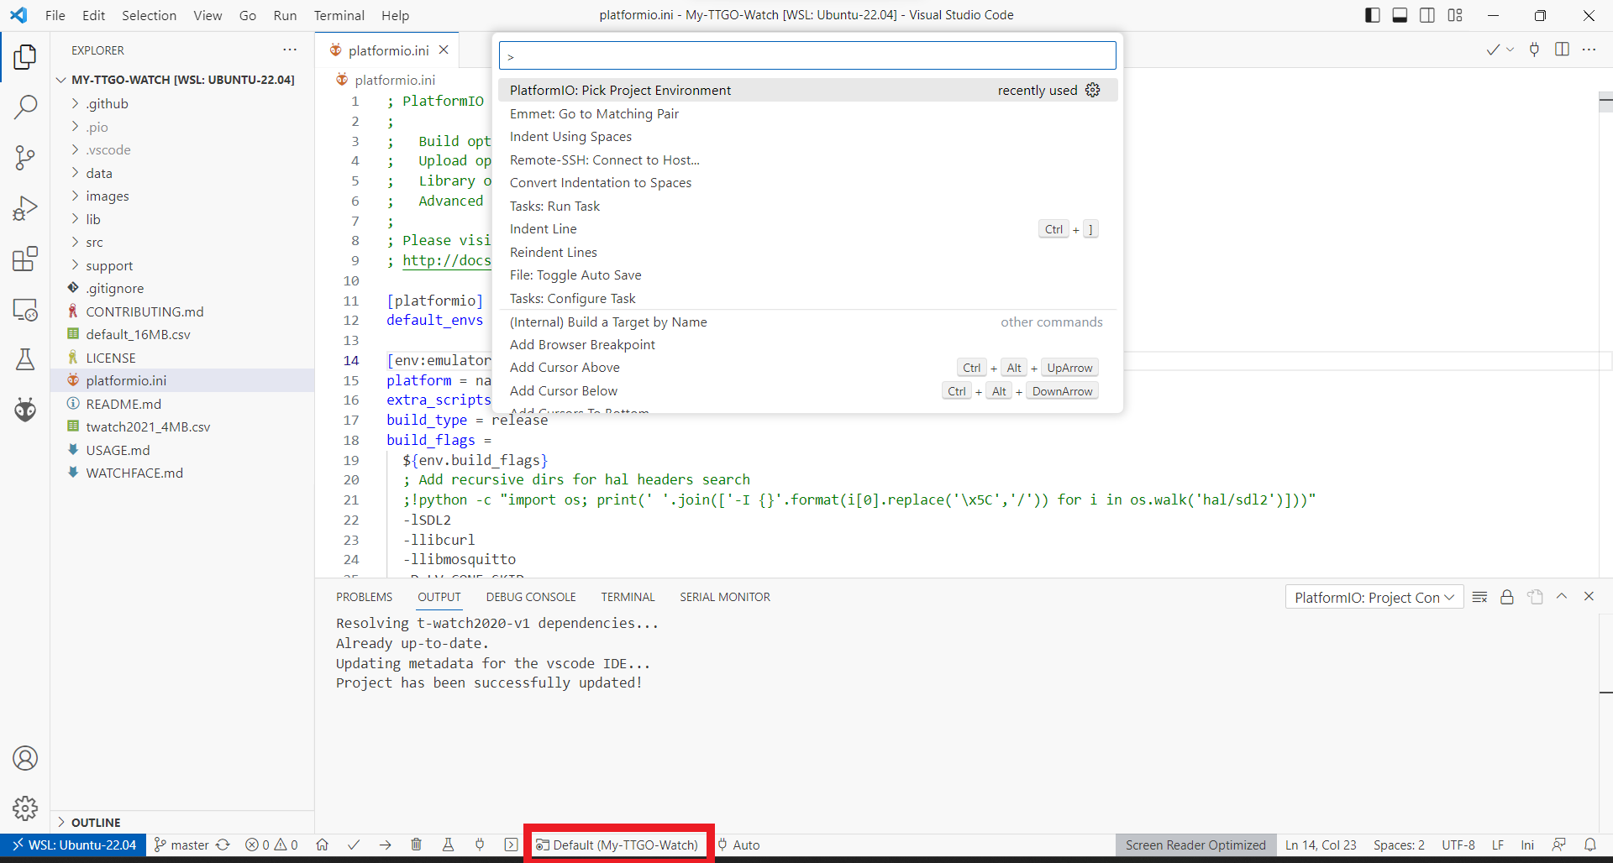This screenshot has height=863, width=1613.
Task: Clear the output panel
Action: [x=1480, y=597]
